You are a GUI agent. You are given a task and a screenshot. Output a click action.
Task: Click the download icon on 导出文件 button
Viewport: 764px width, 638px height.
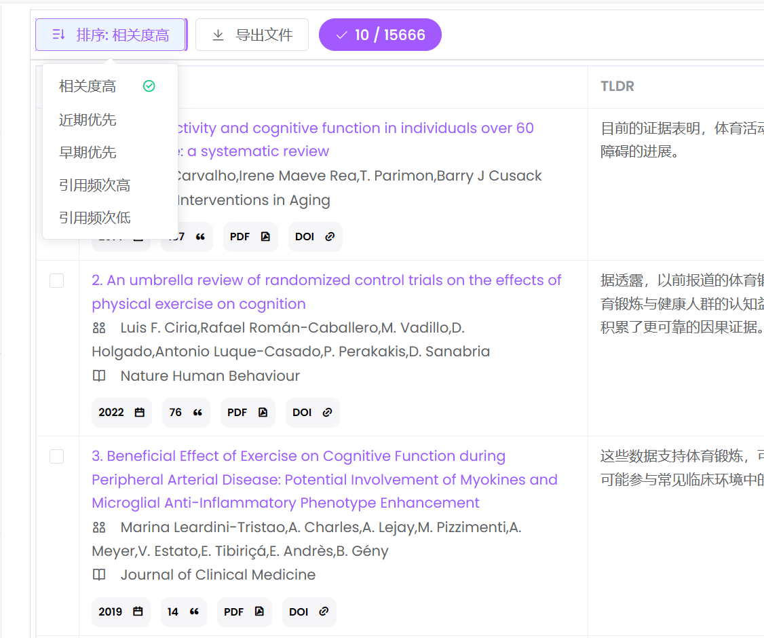point(218,34)
